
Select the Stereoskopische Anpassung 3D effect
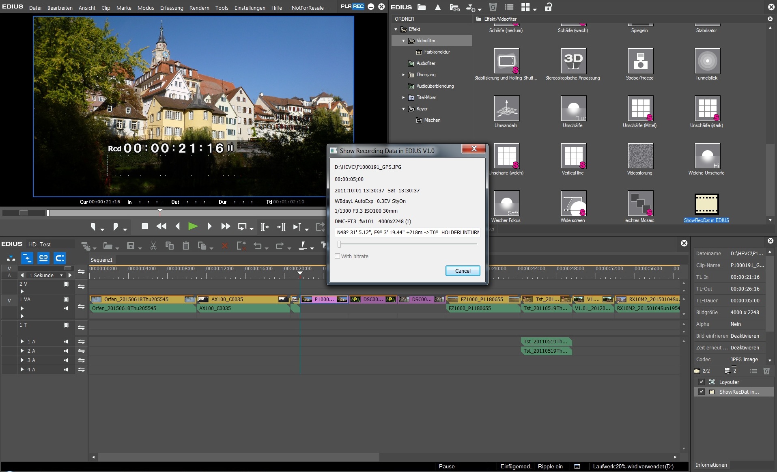point(573,61)
